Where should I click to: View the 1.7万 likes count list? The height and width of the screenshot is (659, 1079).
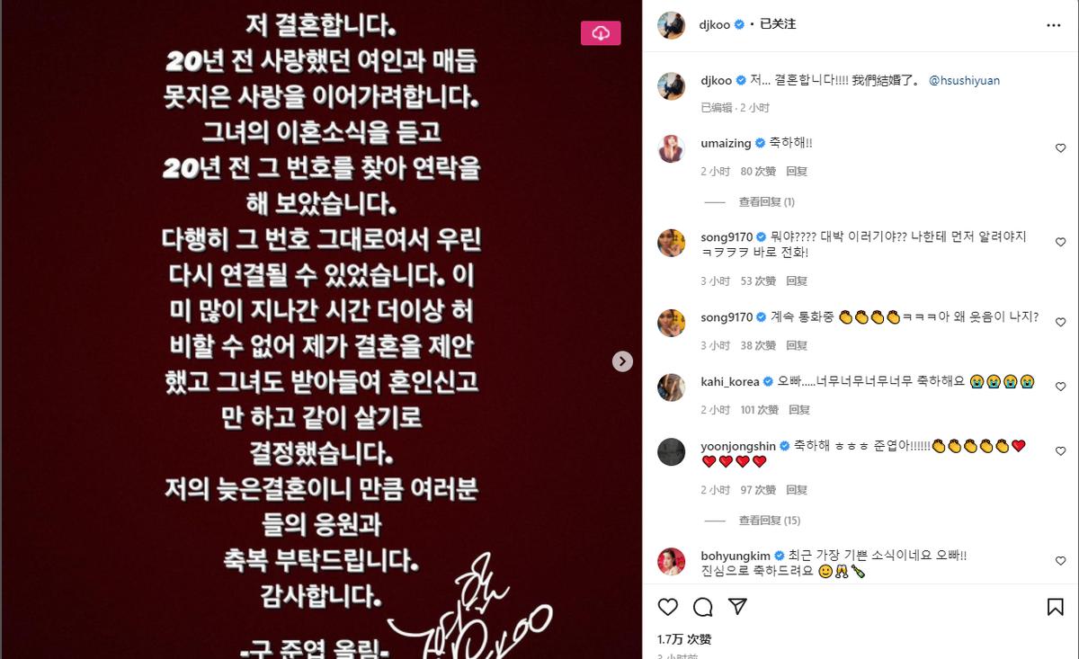point(683,639)
